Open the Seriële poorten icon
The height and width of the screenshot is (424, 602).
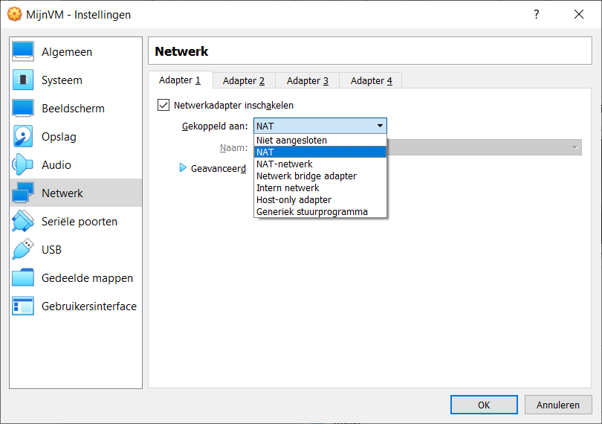pyautogui.click(x=23, y=222)
